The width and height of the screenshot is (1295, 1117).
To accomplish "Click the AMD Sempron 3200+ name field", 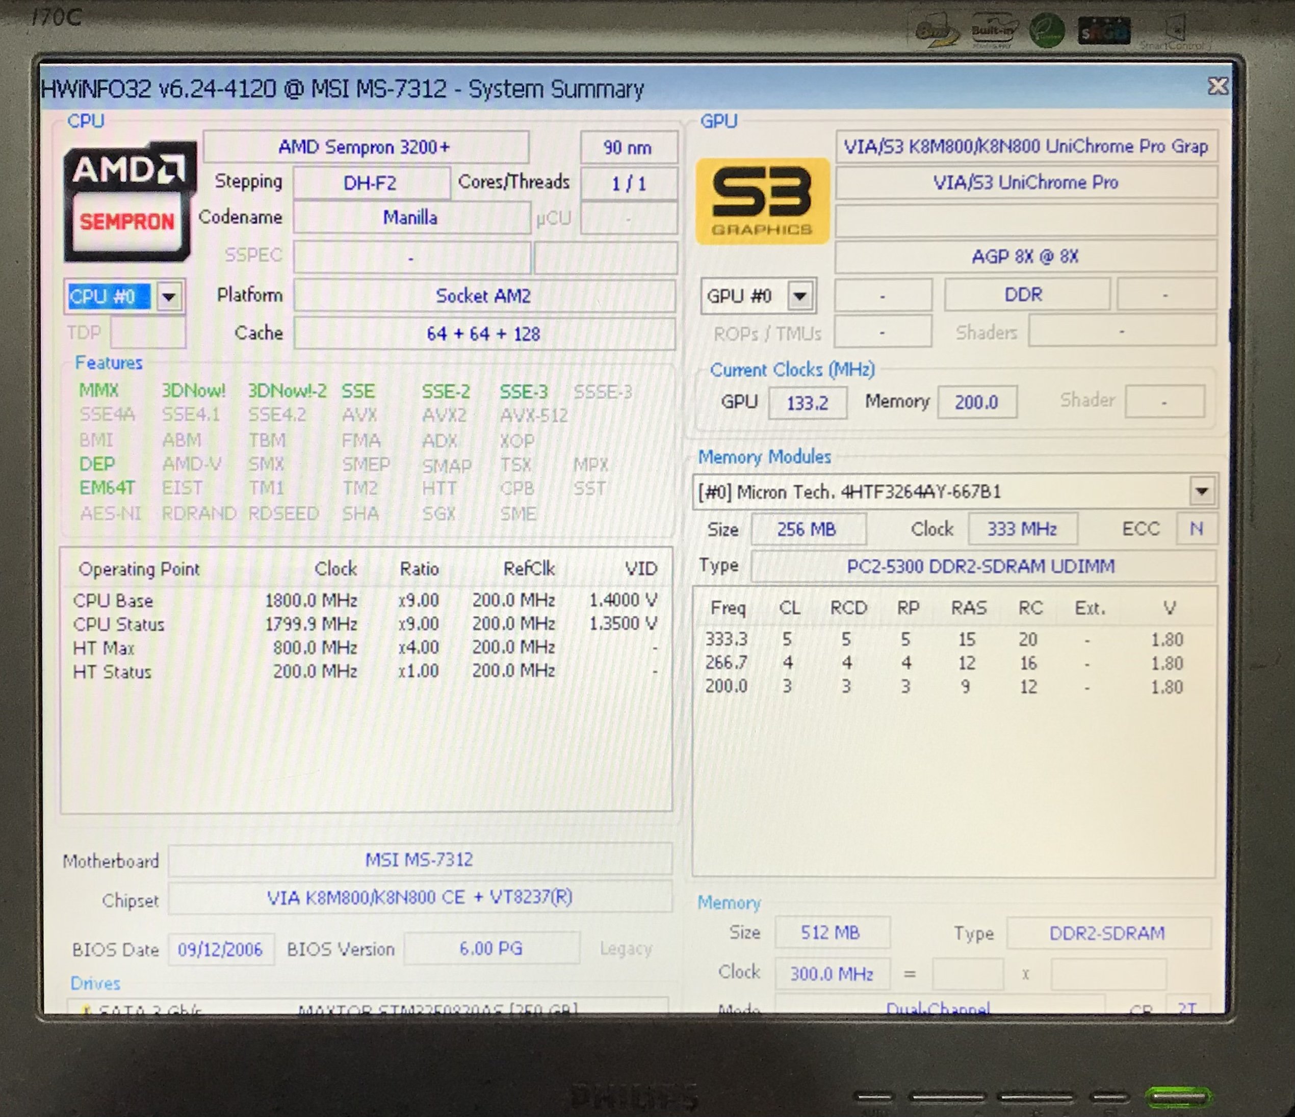I will (366, 147).
